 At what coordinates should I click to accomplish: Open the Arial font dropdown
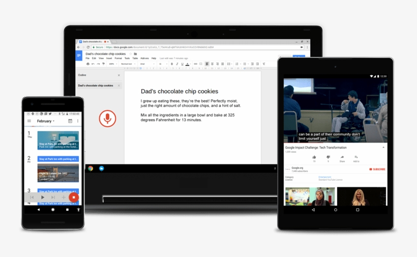click(146, 64)
